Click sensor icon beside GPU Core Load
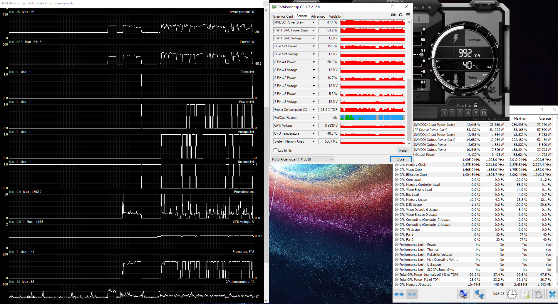The width and height of the screenshot is (558, 304). (397, 180)
